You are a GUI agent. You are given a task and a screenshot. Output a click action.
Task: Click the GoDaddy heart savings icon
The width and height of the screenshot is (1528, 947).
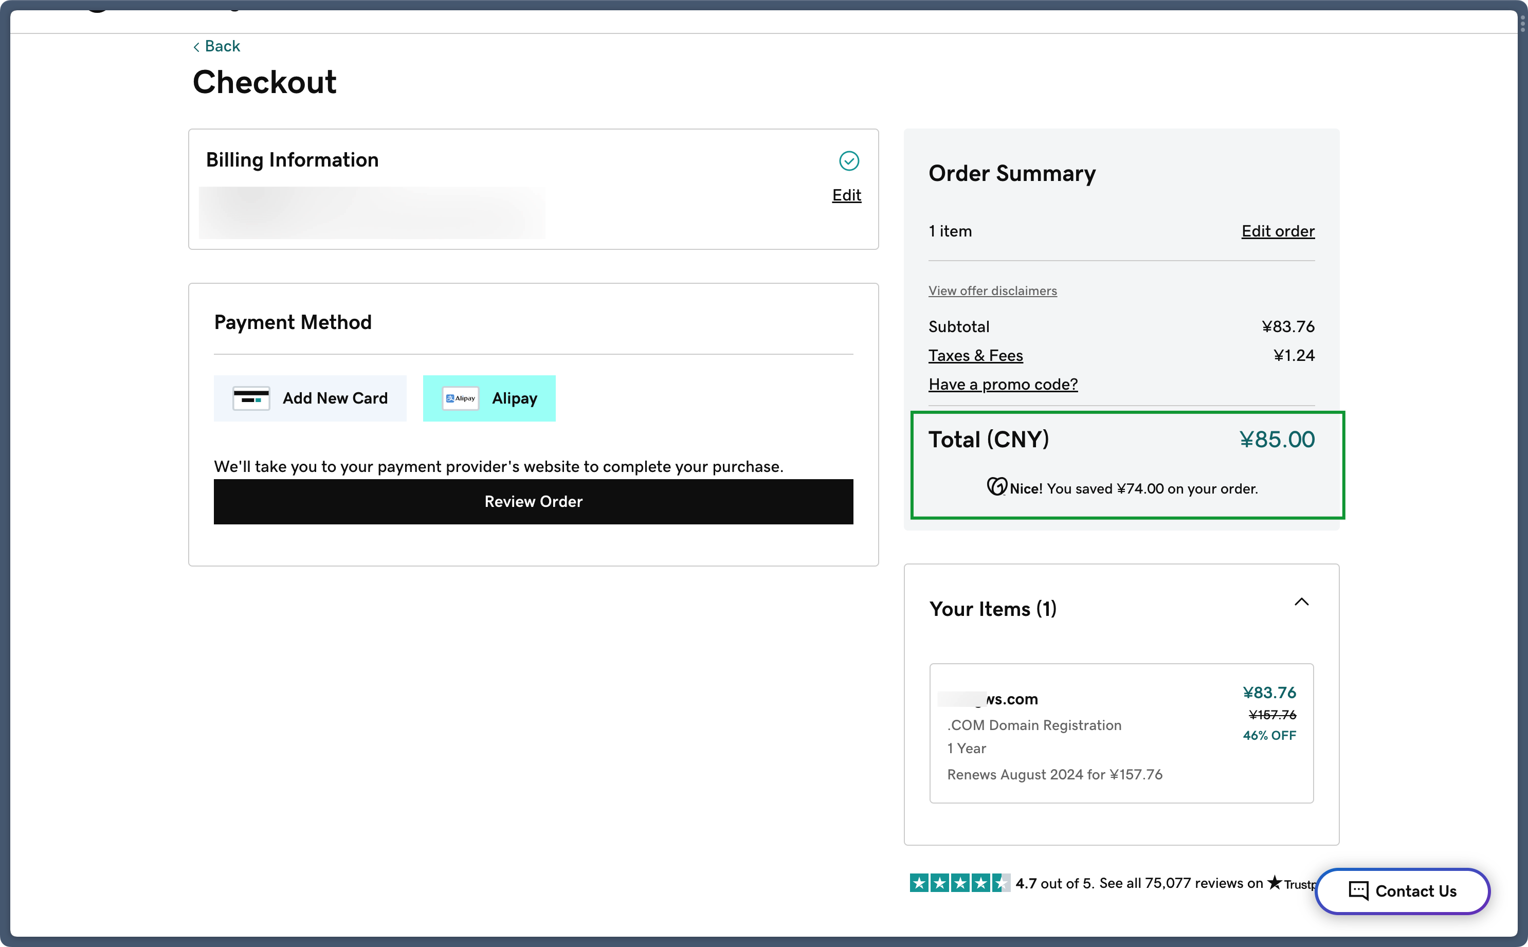point(996,487)
